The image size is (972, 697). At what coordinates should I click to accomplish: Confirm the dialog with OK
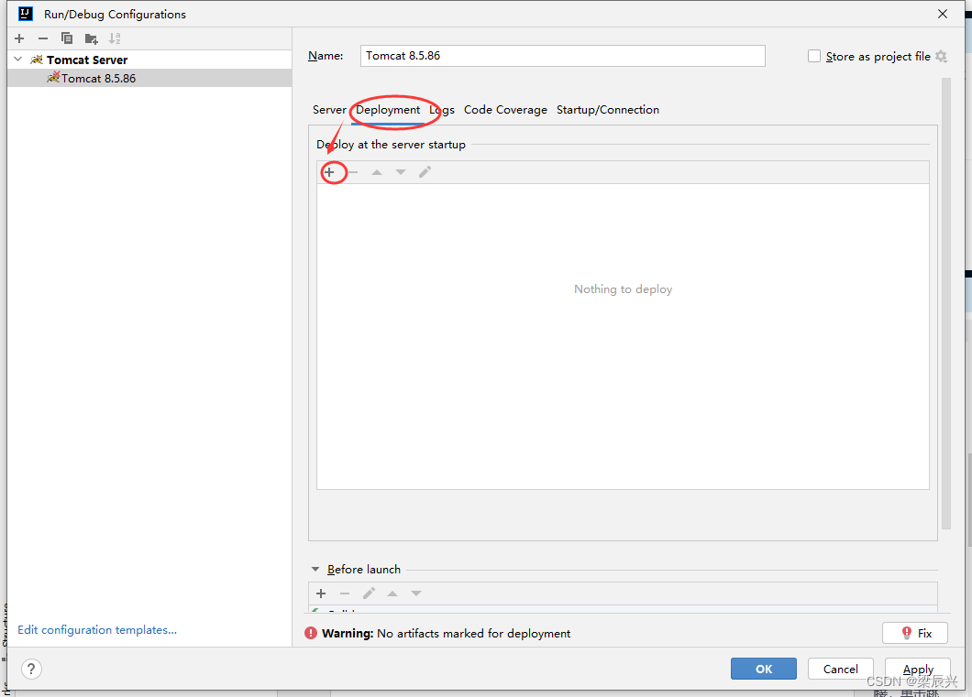(764, 669)
